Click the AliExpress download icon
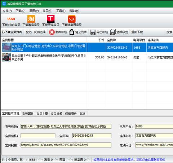 [72, 19]
